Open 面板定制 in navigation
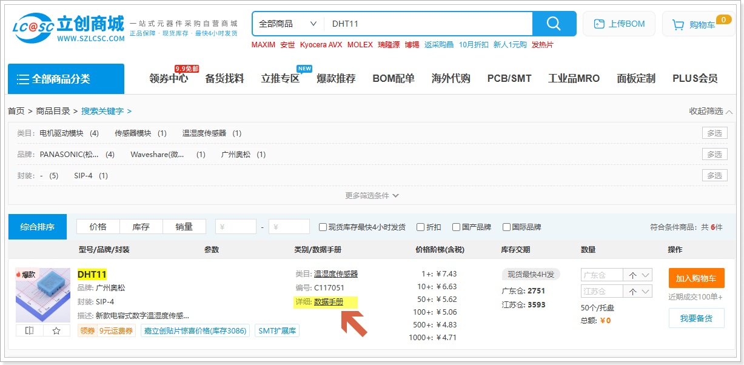Screen dimensions: 744x365 click(636, 79)
